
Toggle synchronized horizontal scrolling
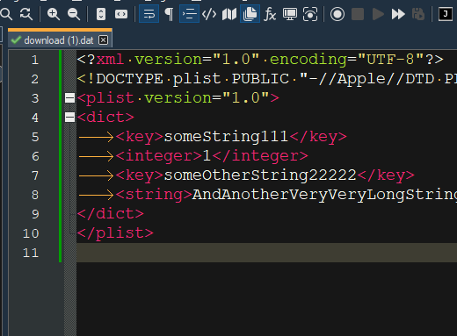pyautogui.click(x=121, y=14)
